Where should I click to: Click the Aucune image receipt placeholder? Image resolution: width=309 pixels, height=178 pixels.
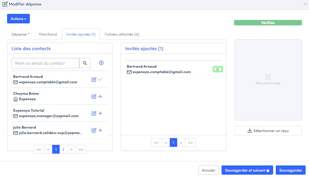tap(268, 80)
